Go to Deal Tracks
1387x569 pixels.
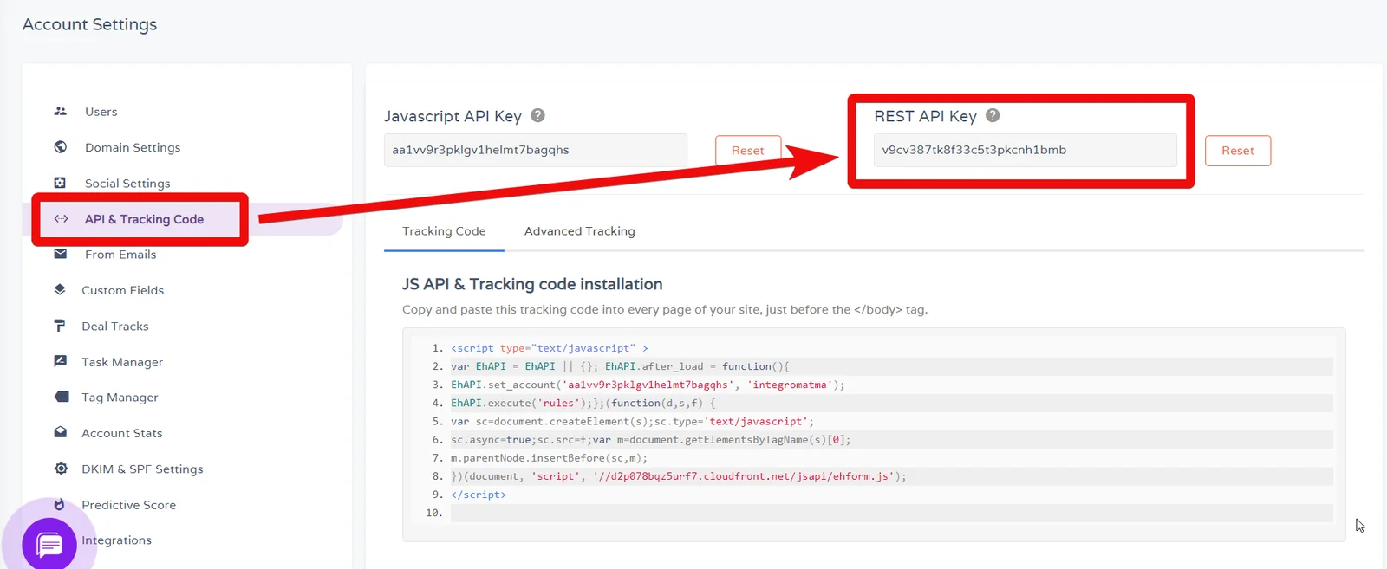[115, 327]
